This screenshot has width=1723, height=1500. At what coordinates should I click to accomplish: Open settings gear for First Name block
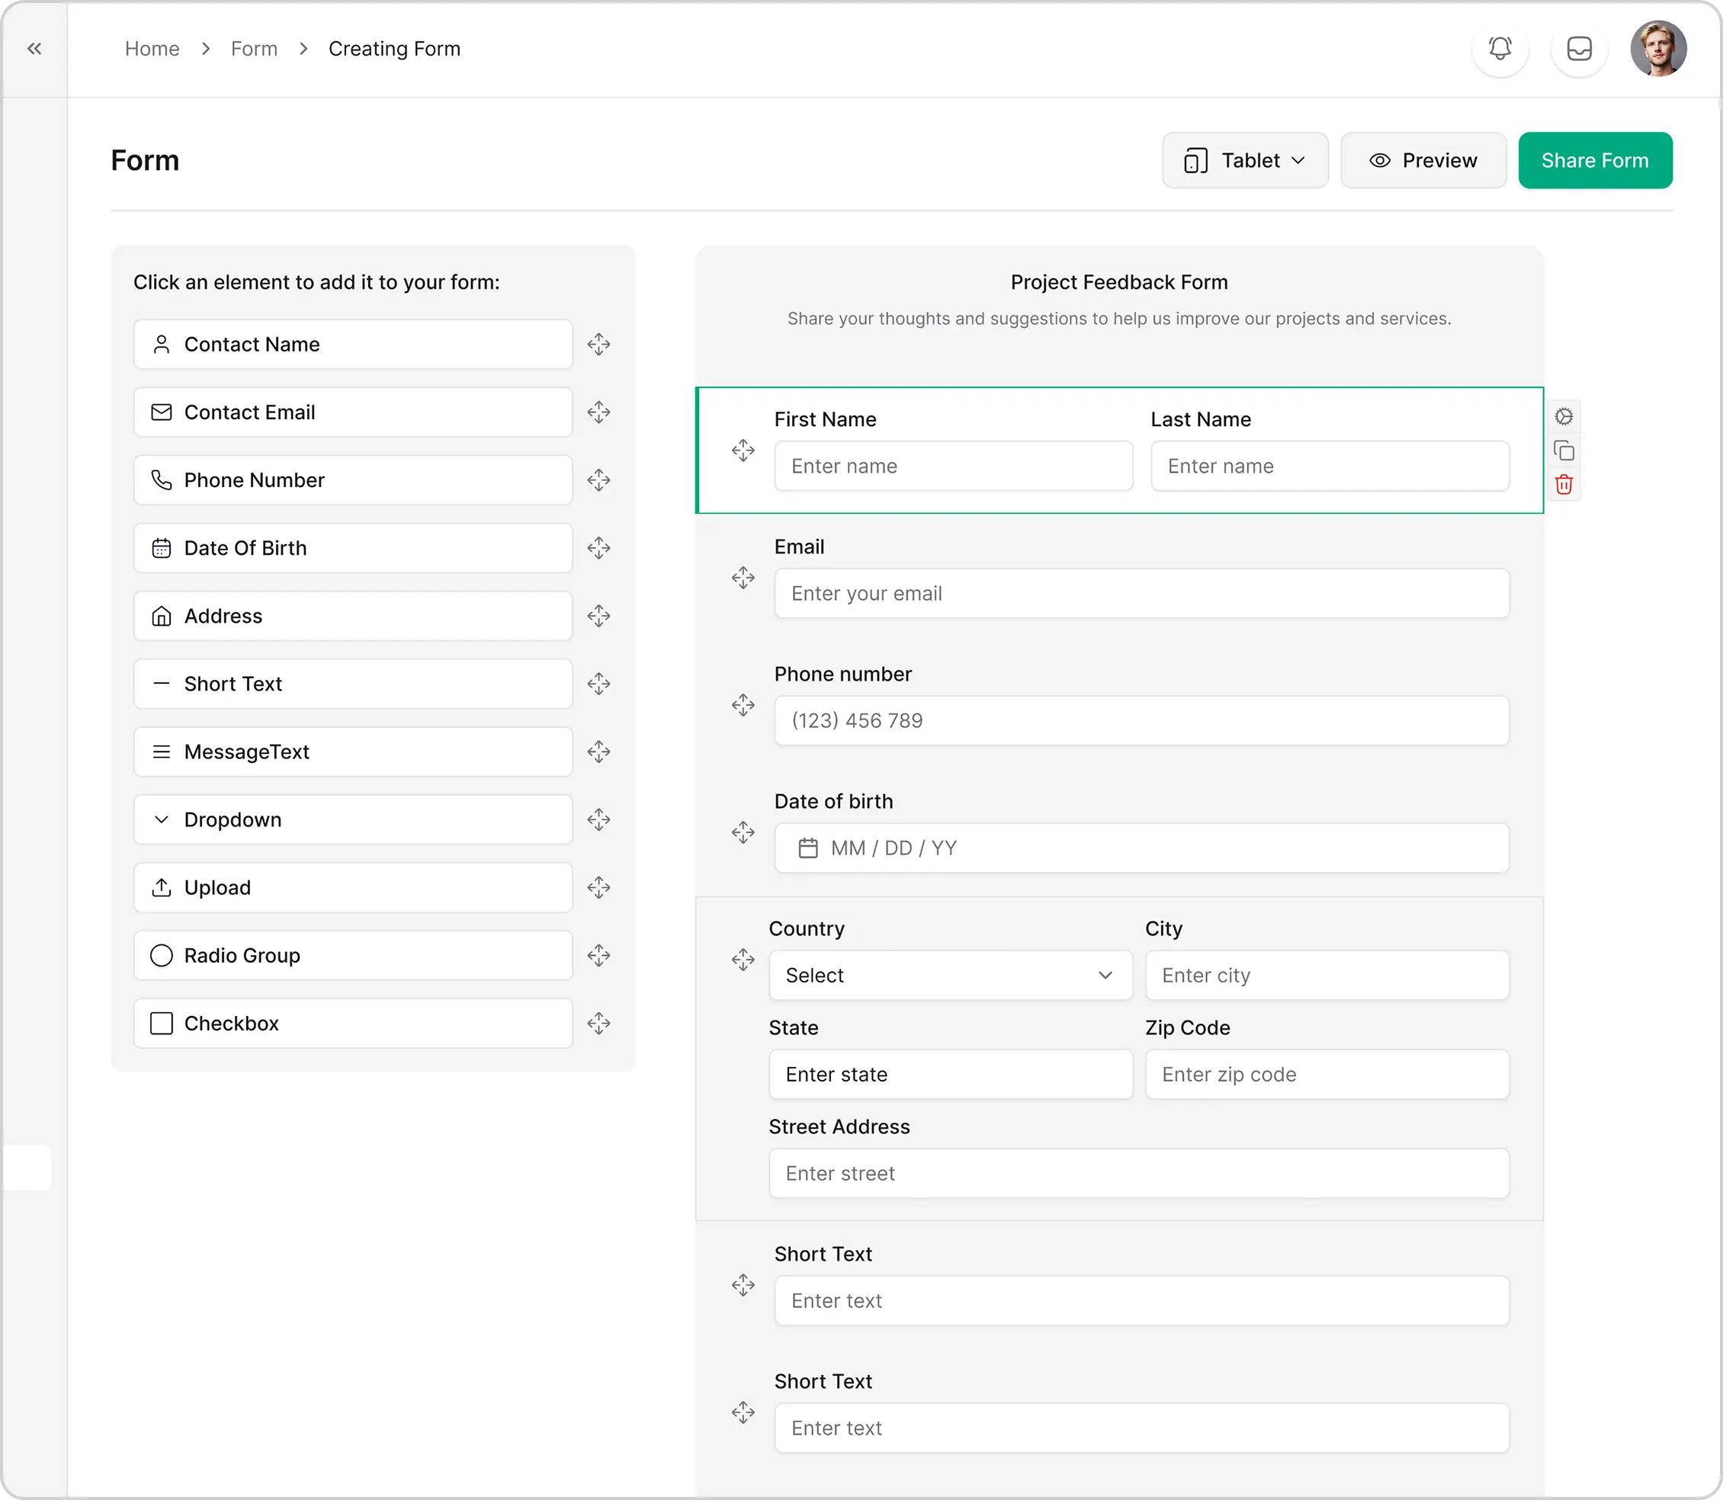tap(1563, 417)
